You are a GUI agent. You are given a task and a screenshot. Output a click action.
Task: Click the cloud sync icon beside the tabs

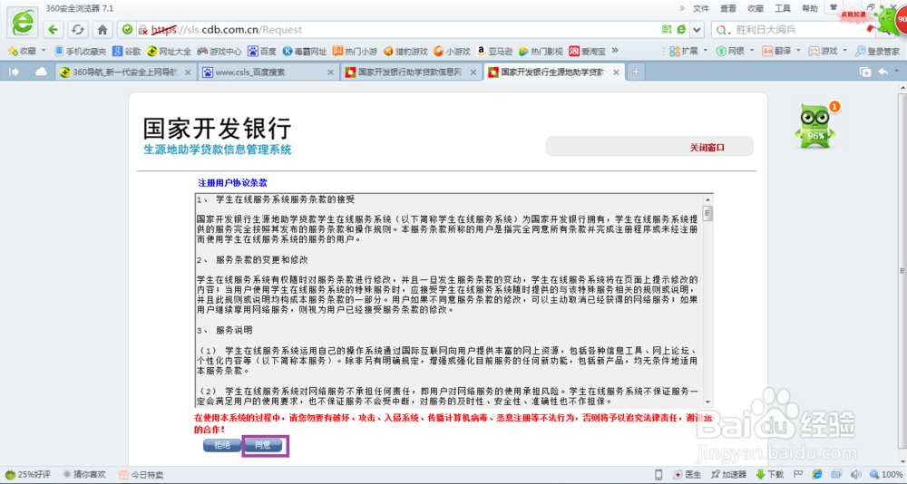[41, 72]
